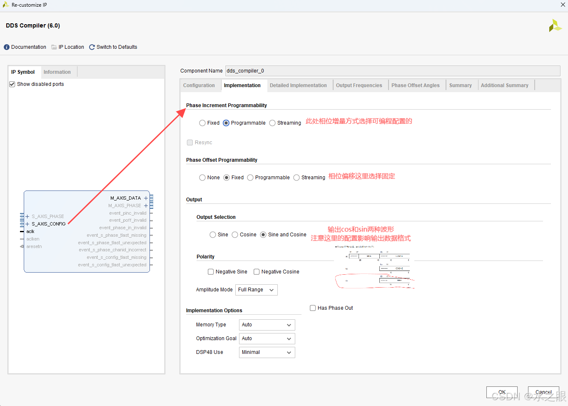Click the event_poff_invalid port label
568x406 pixels.
point(128,220)
